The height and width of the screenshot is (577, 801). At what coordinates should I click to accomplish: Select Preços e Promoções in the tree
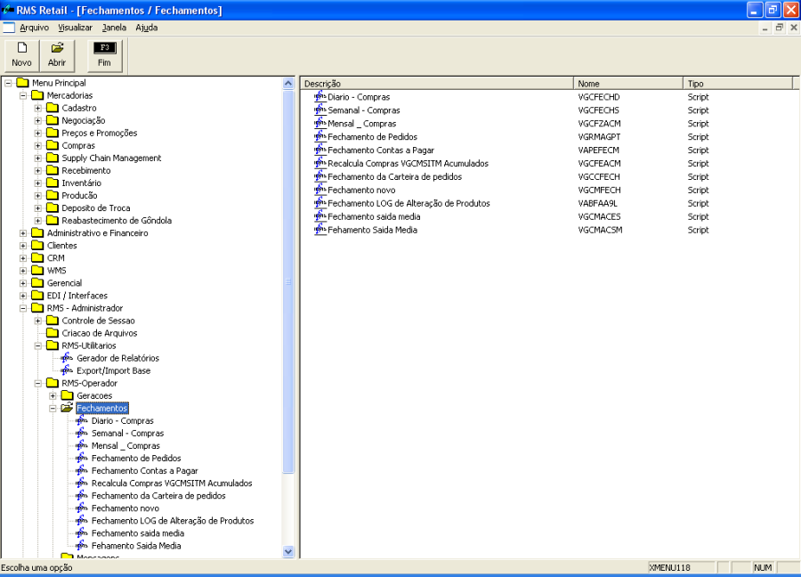[x=100, y=133]
